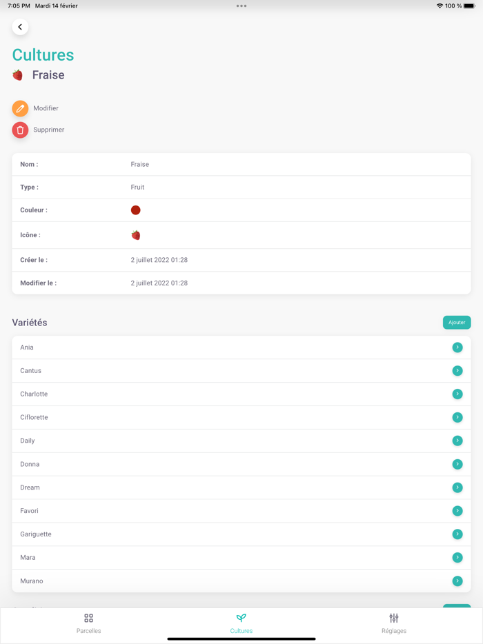Switch to the Réglages tab
This screenshot has width=483, height=644.
[x=394, y=623]
